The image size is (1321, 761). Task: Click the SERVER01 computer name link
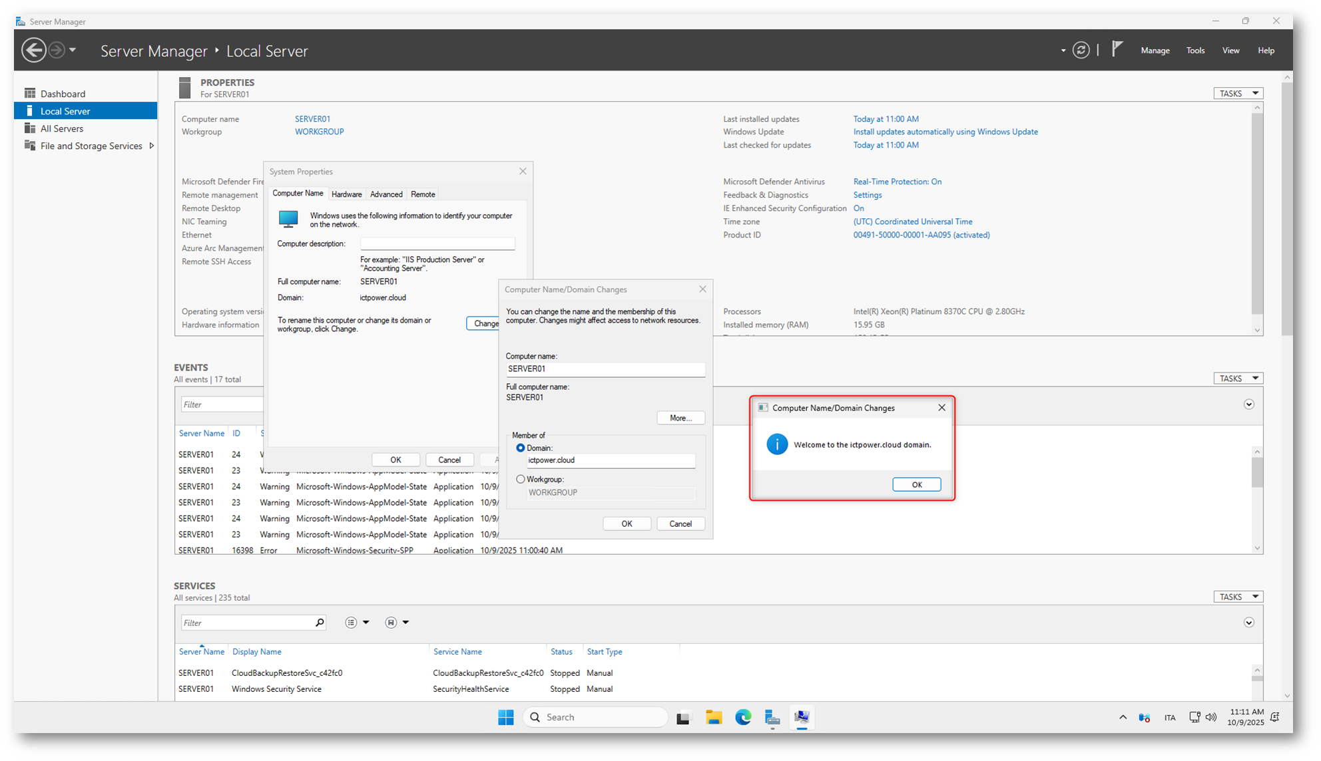[x=312, y=119]
